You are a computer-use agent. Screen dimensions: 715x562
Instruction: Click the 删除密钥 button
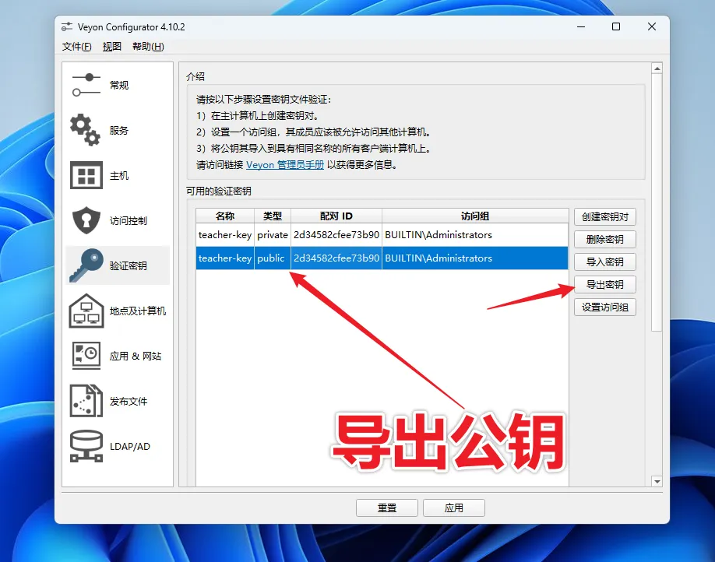[604, 239]
